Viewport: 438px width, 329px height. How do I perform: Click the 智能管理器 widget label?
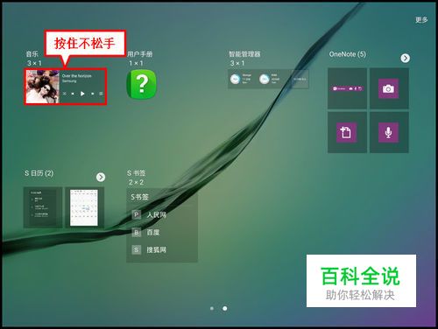pos(244,54)
